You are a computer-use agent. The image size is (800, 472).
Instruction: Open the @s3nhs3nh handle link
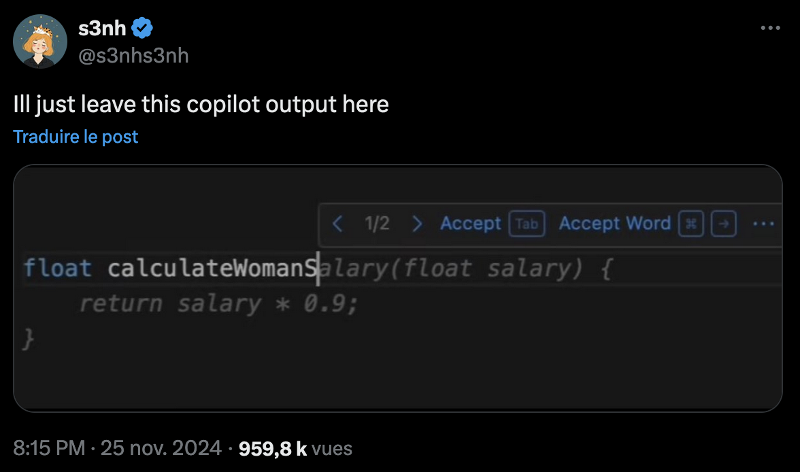coord(134,55)
